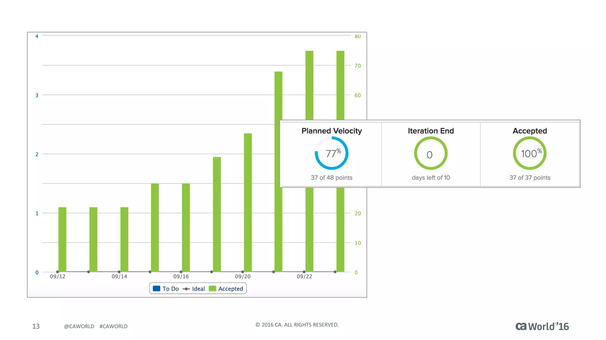Click the #CAWORLD hashtag in footer
Viewport: 606px width, 340px height.
(113, 326)
